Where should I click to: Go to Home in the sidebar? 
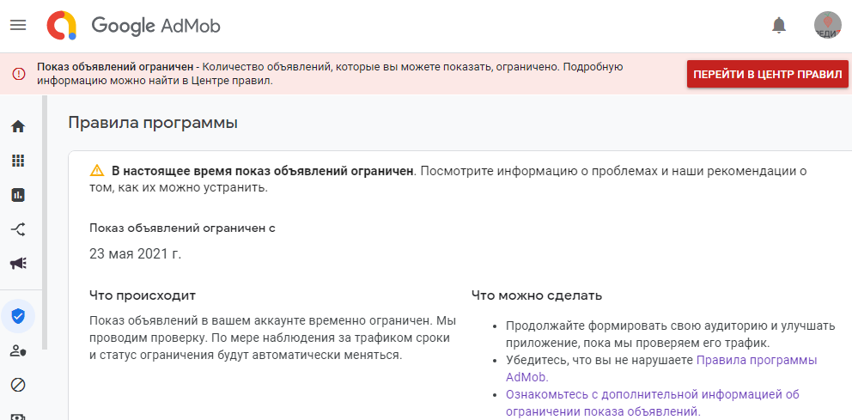19,126
